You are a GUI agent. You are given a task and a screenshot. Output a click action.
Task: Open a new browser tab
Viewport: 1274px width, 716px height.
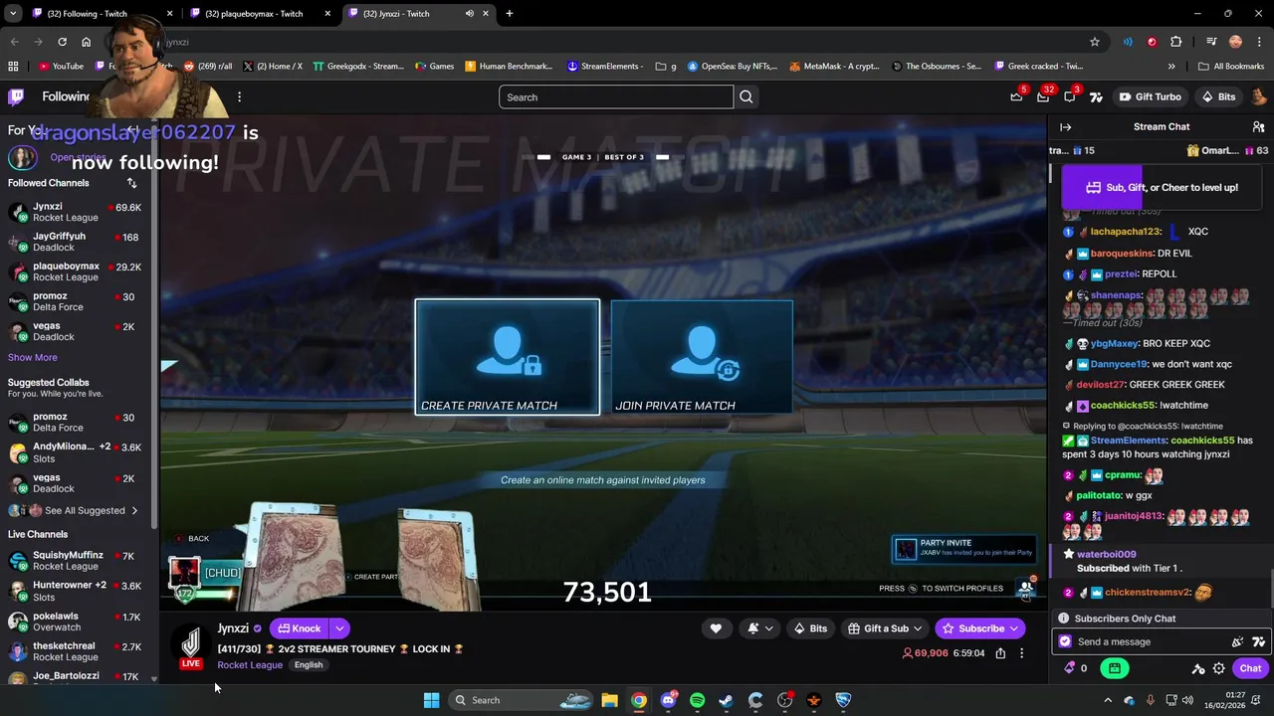click(x=510, y=14)
